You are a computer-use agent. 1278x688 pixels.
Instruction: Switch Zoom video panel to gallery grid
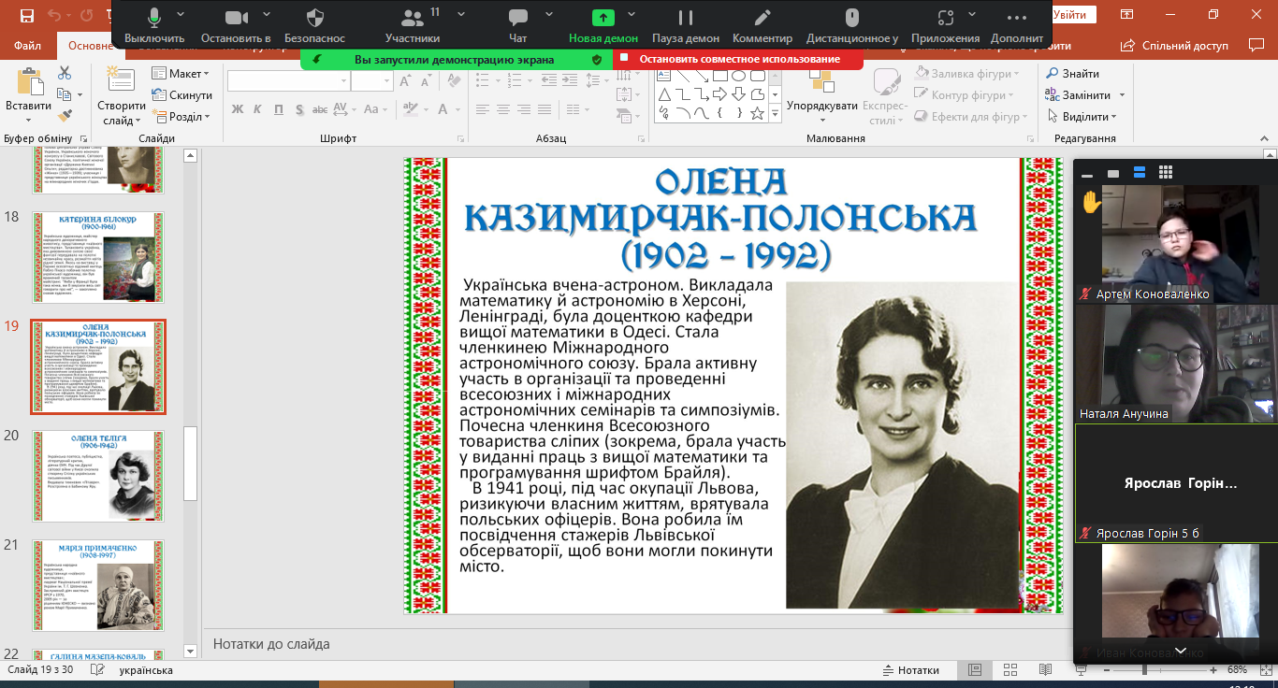[1166, 172]
